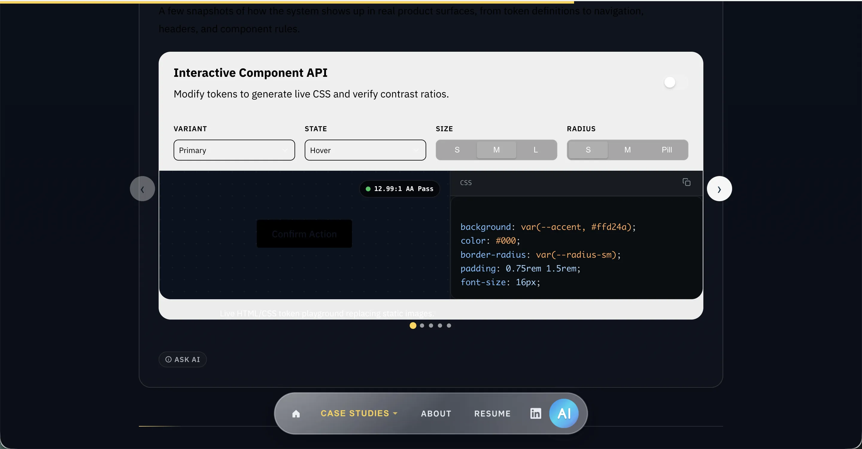Set Size to S

tap(457, 150)
